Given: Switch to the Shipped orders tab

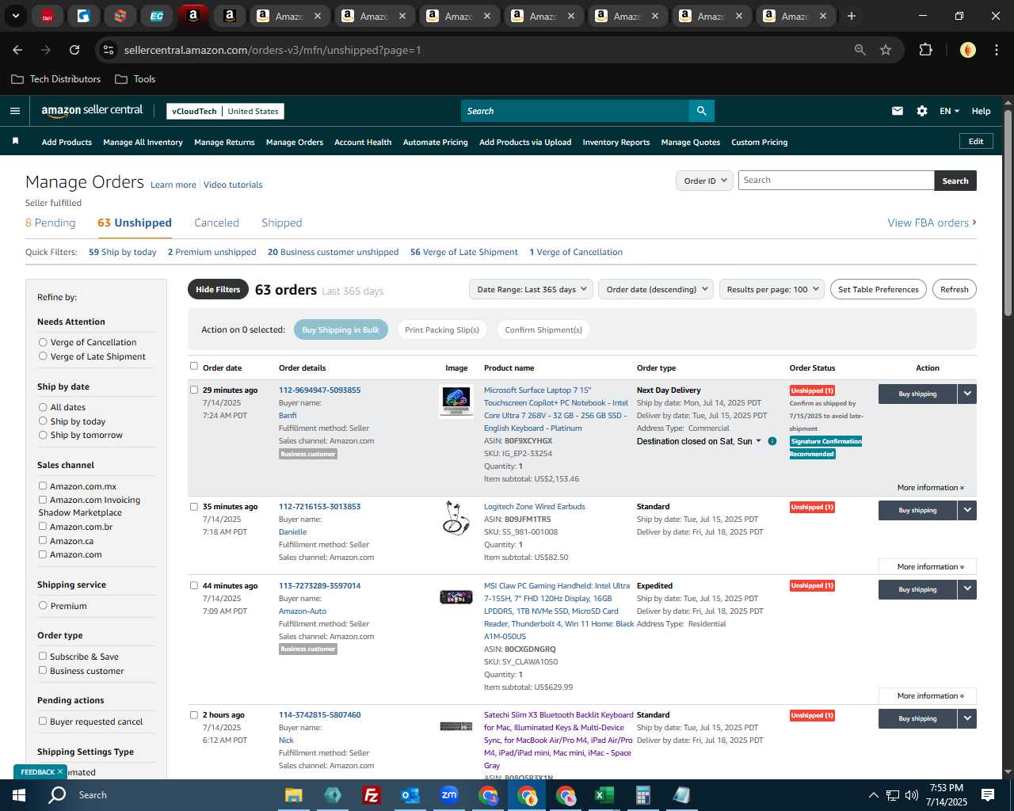Looking at the screenshot, I should click(282, 223).
